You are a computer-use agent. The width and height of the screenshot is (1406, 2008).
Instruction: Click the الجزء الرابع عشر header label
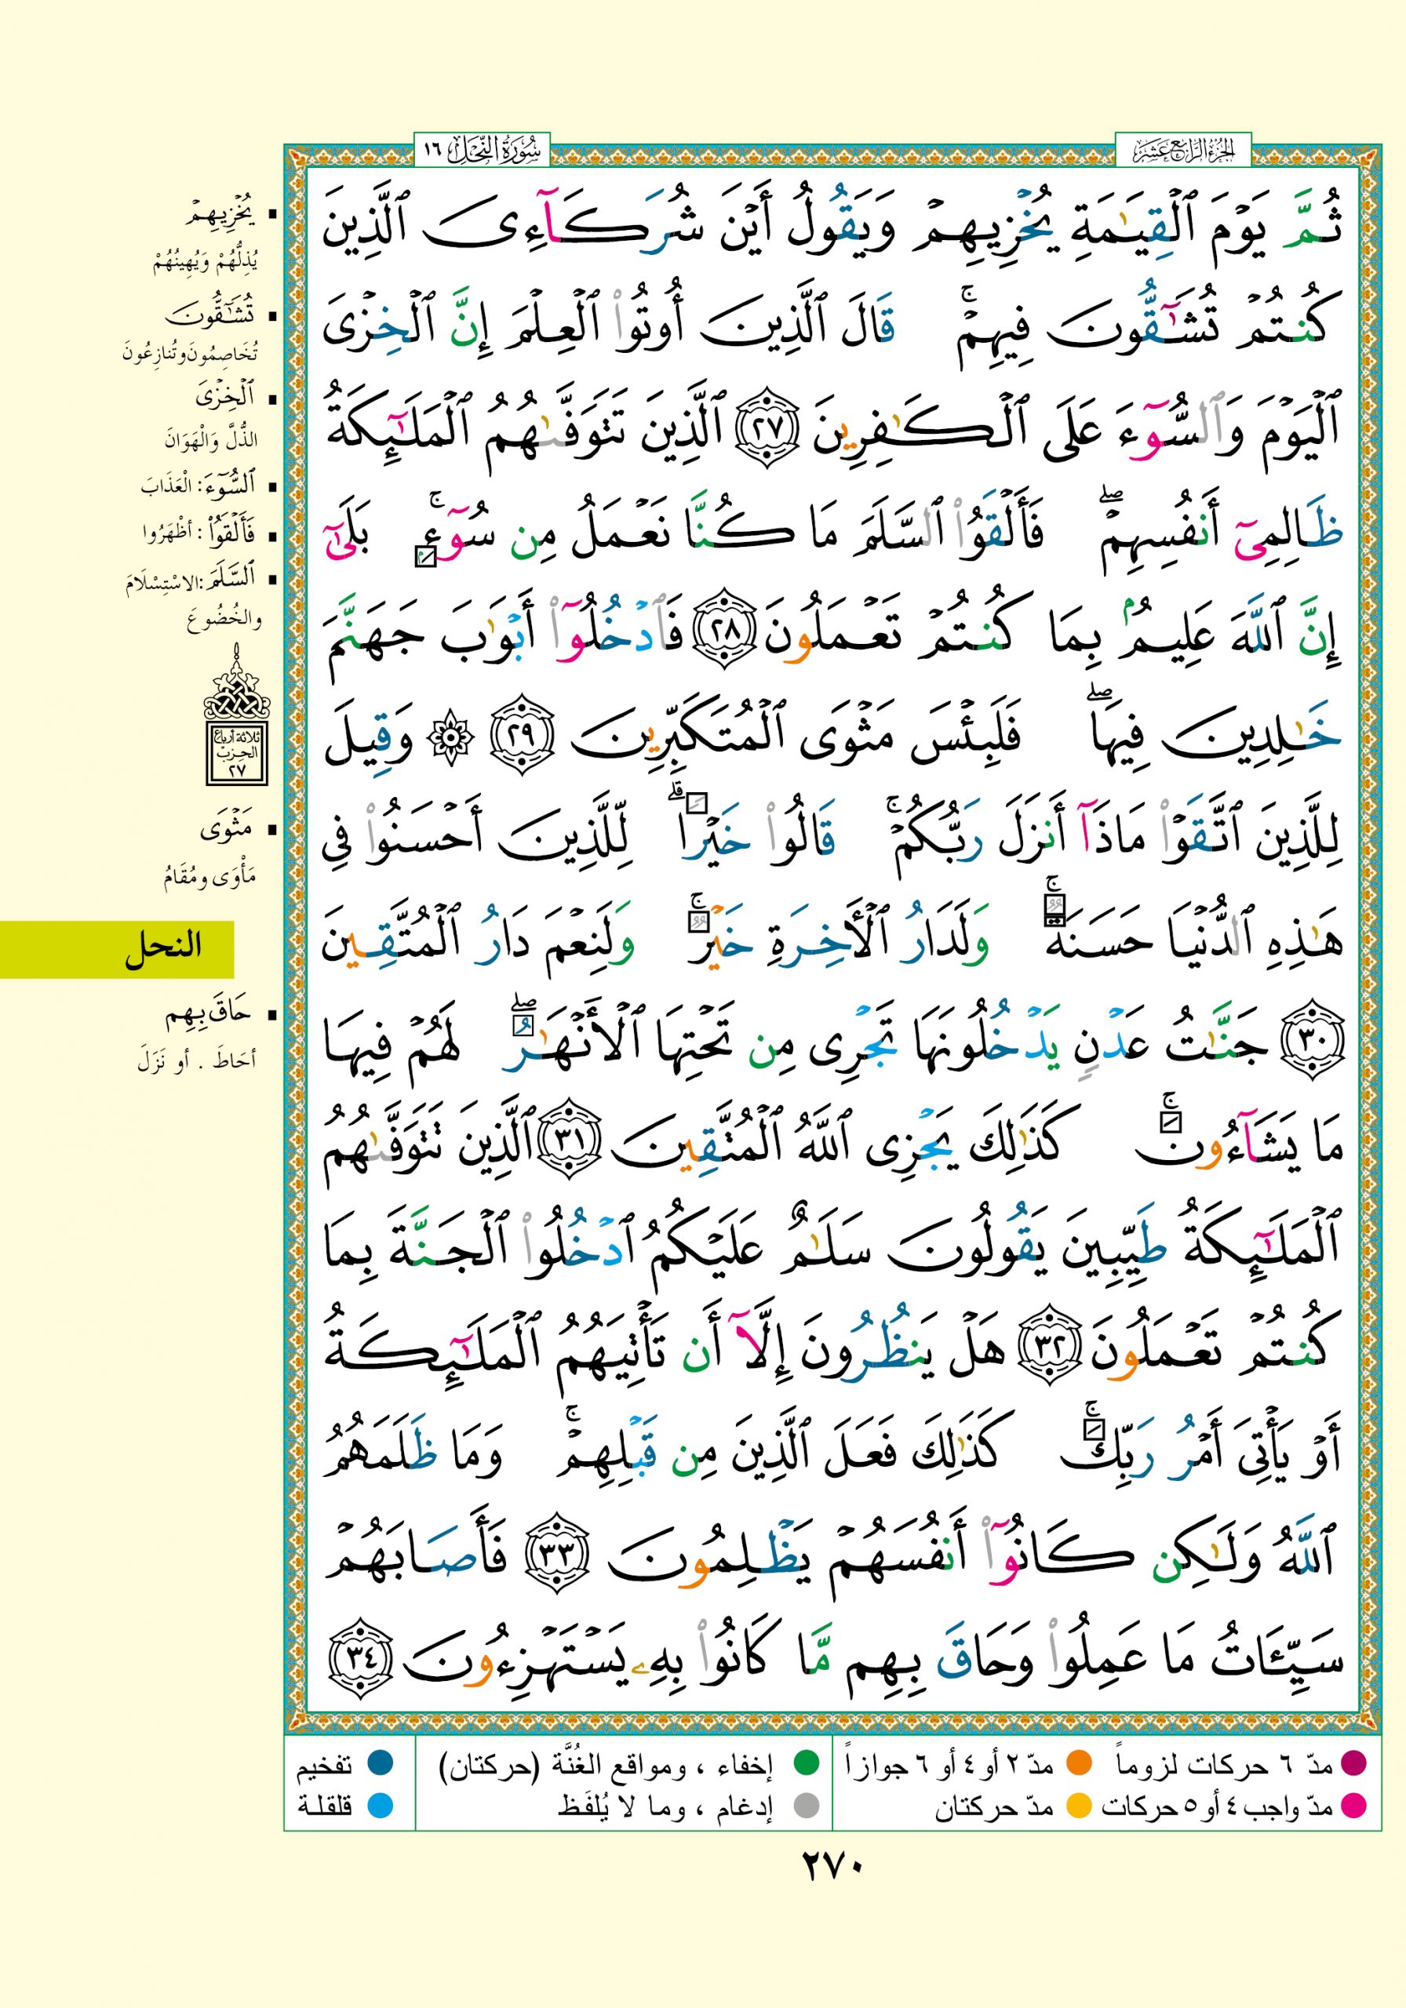[1183, 151]
